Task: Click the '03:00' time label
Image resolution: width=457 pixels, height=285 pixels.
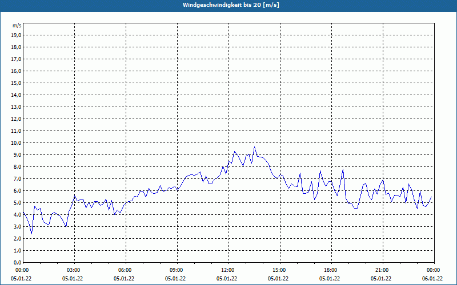Action: 74,270
